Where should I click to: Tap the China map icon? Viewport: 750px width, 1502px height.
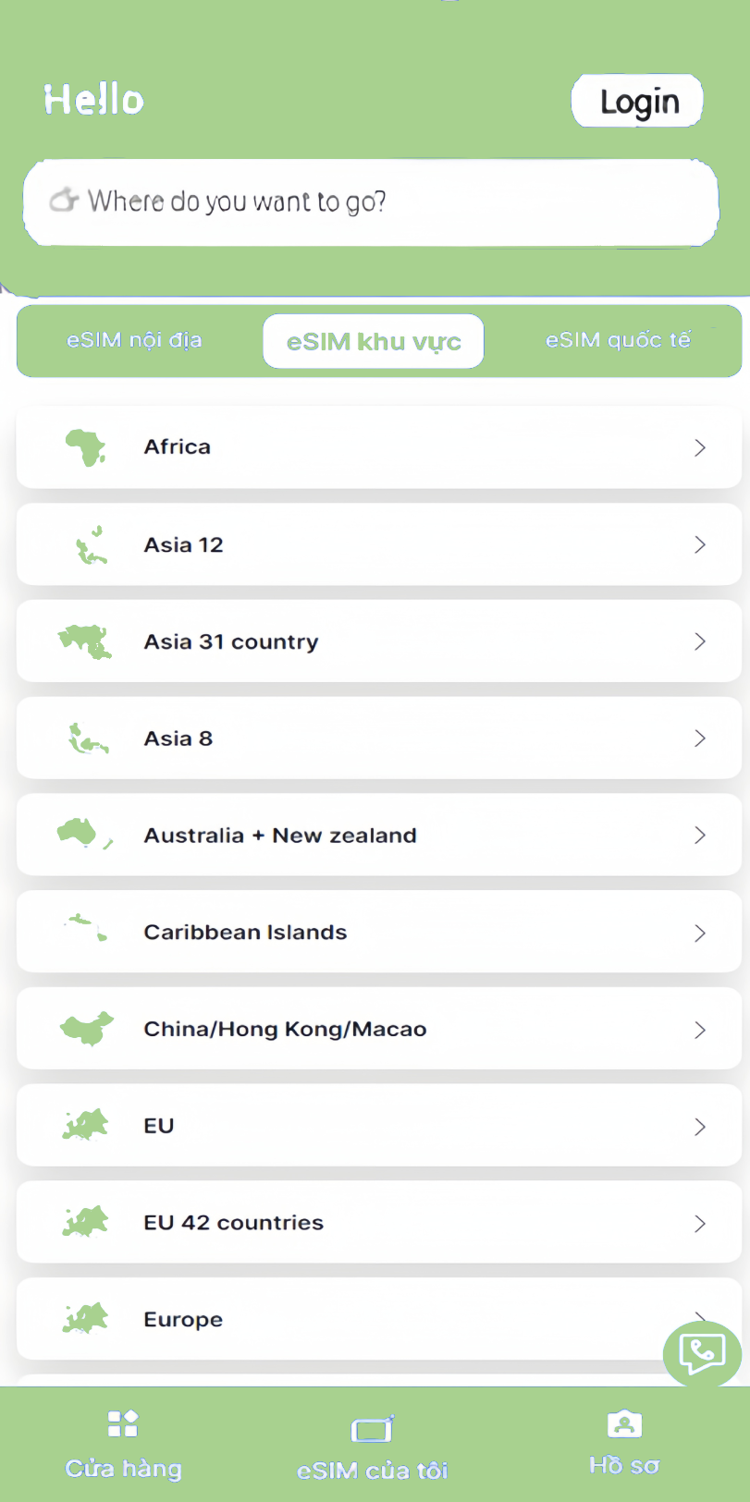pos(87,1028)
